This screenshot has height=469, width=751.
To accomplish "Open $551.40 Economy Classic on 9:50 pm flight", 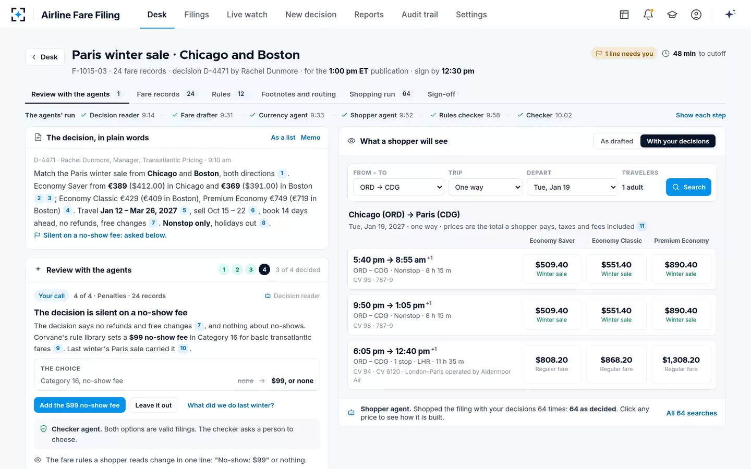I will coord(616,314).
